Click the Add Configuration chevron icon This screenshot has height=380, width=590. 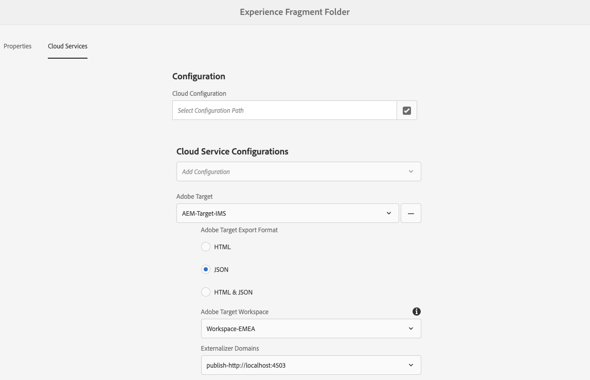(x=410, y=171)
